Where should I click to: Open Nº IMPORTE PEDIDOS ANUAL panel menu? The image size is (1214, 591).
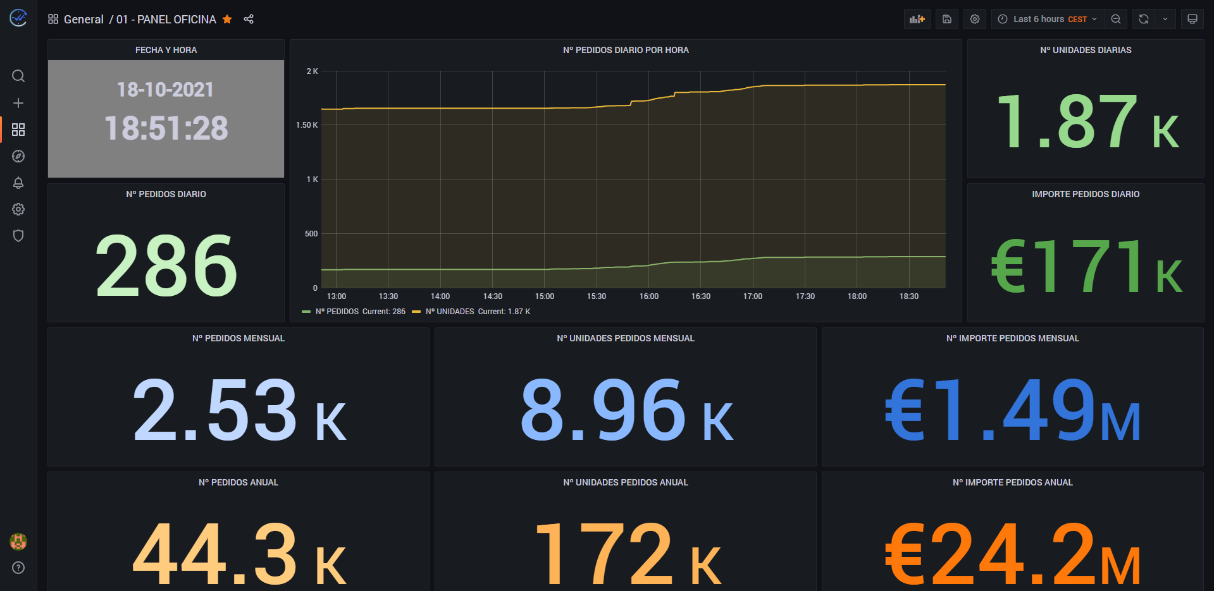point(1013,482)
